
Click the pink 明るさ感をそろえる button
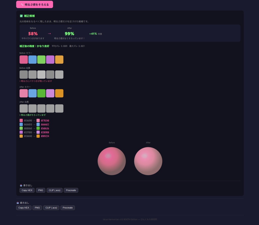tap(34, 5)
